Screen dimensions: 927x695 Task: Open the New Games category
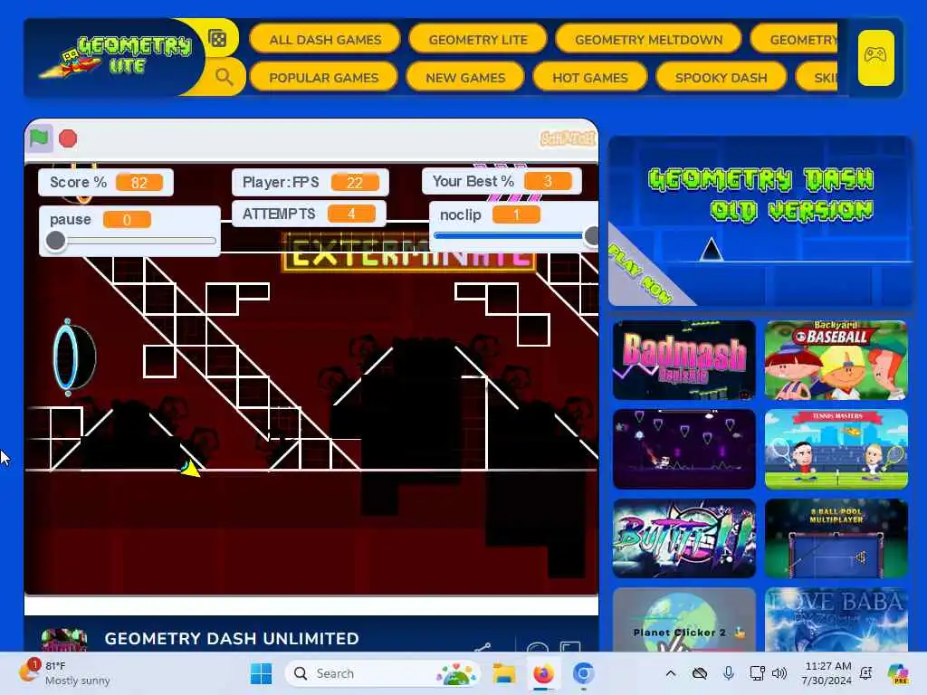click(x=465, y=78)
